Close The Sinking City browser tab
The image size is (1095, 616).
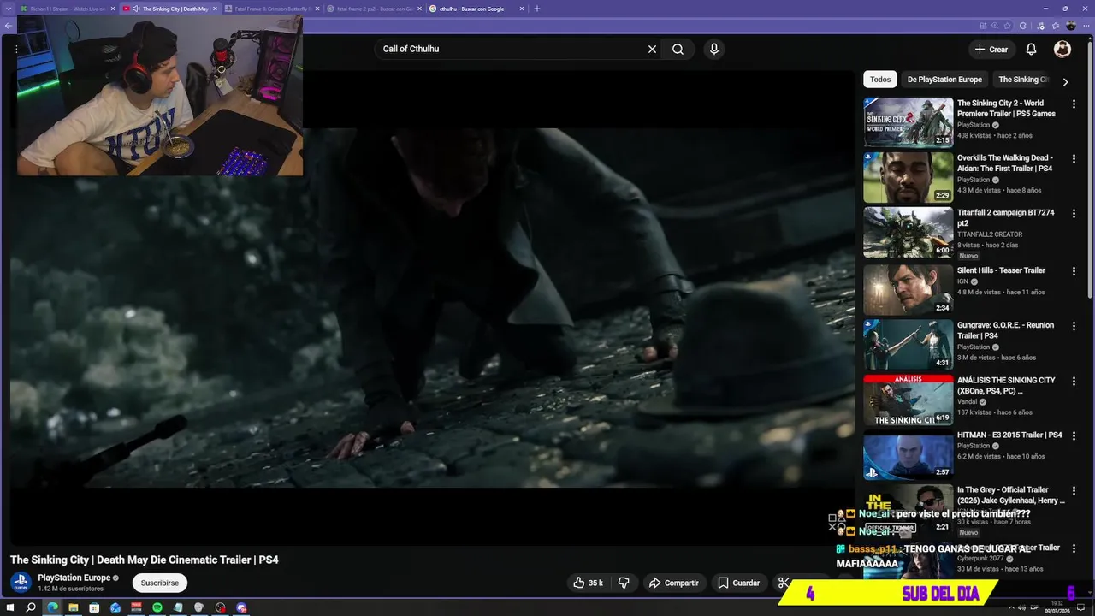pyautogui.click(x=215, y=9)
